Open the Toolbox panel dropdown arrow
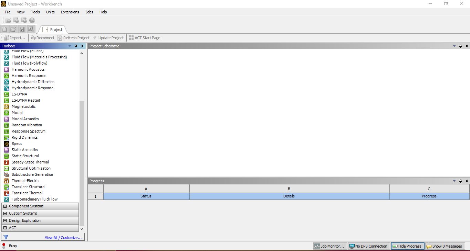 pos(70,46)
